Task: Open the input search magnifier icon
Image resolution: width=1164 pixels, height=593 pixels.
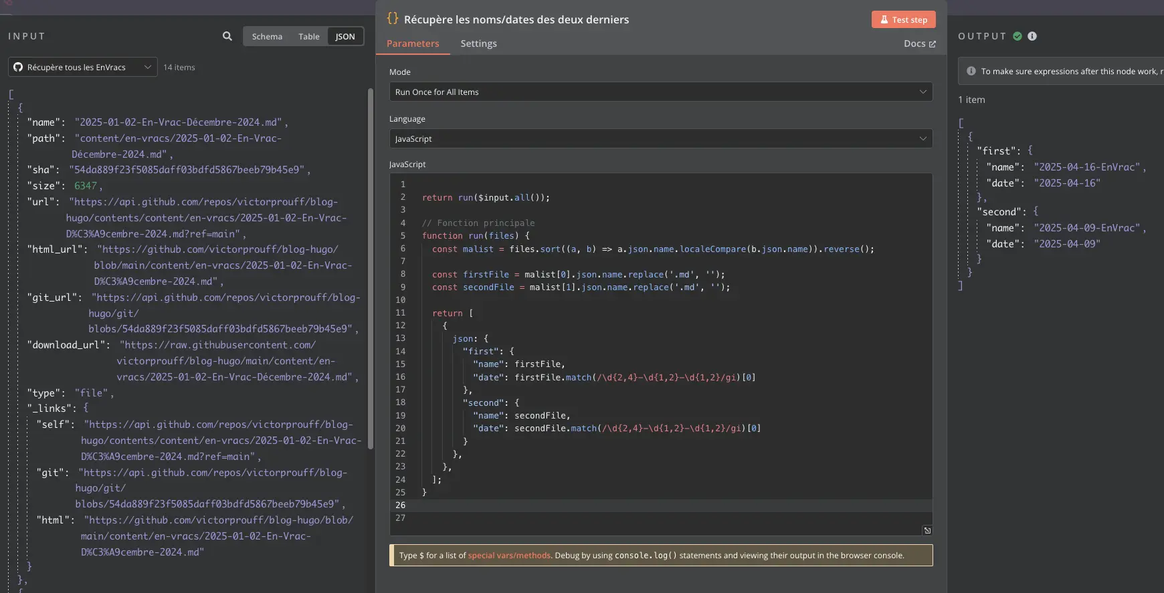Action: pyautogui.click(x=227, y=36)
